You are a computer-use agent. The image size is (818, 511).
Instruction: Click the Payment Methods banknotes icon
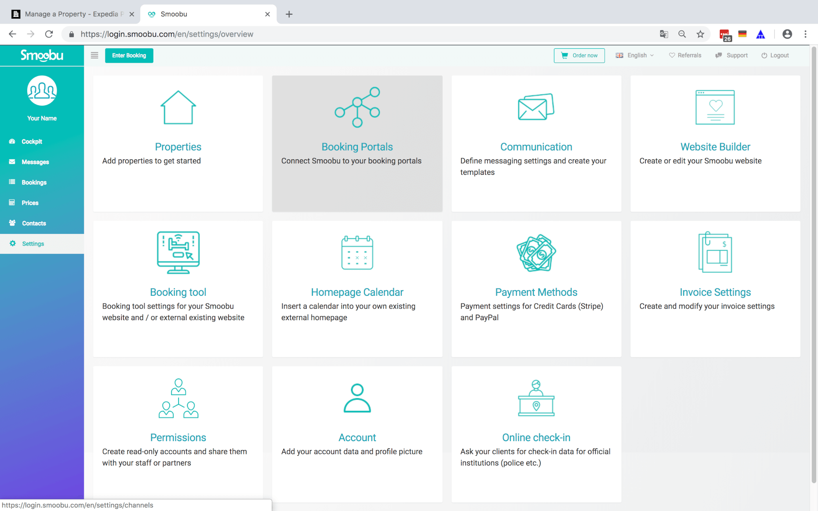tap(536, 253)
